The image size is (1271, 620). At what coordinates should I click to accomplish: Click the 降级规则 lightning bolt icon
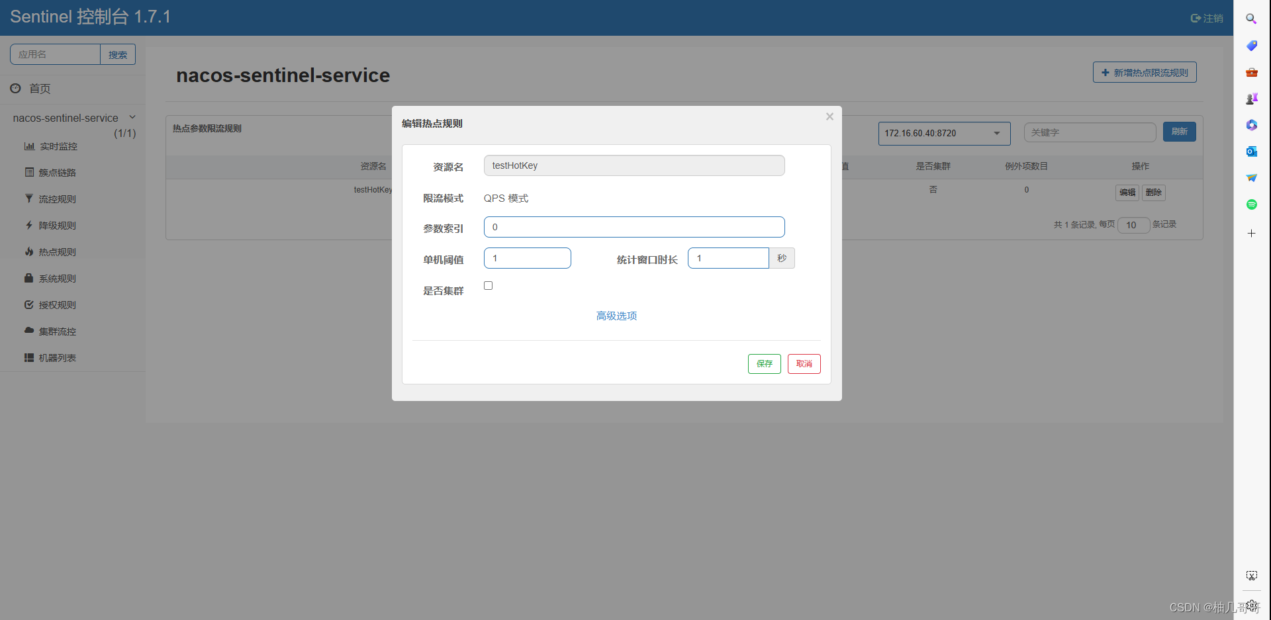click(x=29, y=225)
